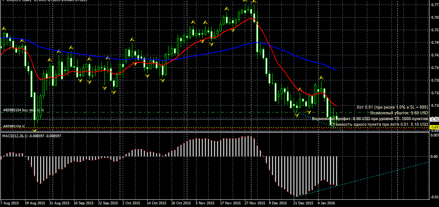Select the 'Возможный убыток: 9.88 USD' text

[399, 113]
